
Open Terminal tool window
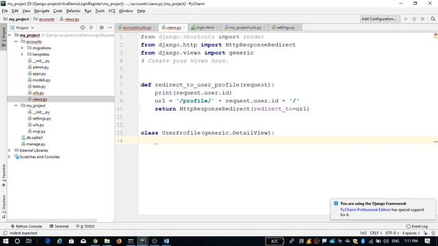pyautogui.click(x=59, y=226)
